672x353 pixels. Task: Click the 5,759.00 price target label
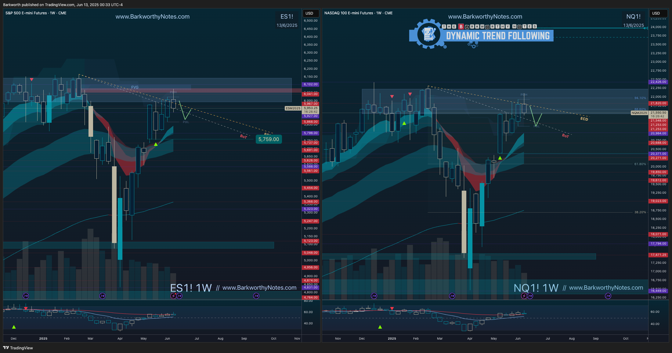pyautogui.click(x=269, y=139)
